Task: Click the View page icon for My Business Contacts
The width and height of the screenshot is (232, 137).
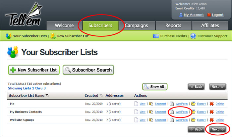Action: [x=136, y=112]
